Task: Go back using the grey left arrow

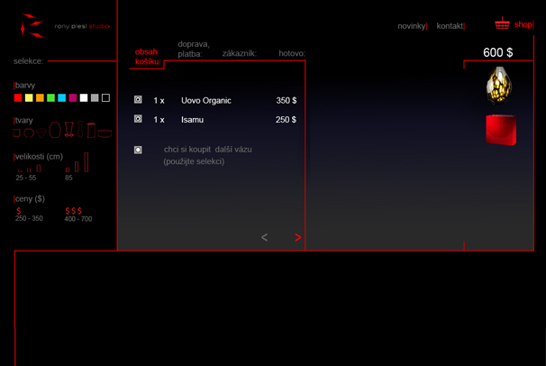Action: point(264,238)
